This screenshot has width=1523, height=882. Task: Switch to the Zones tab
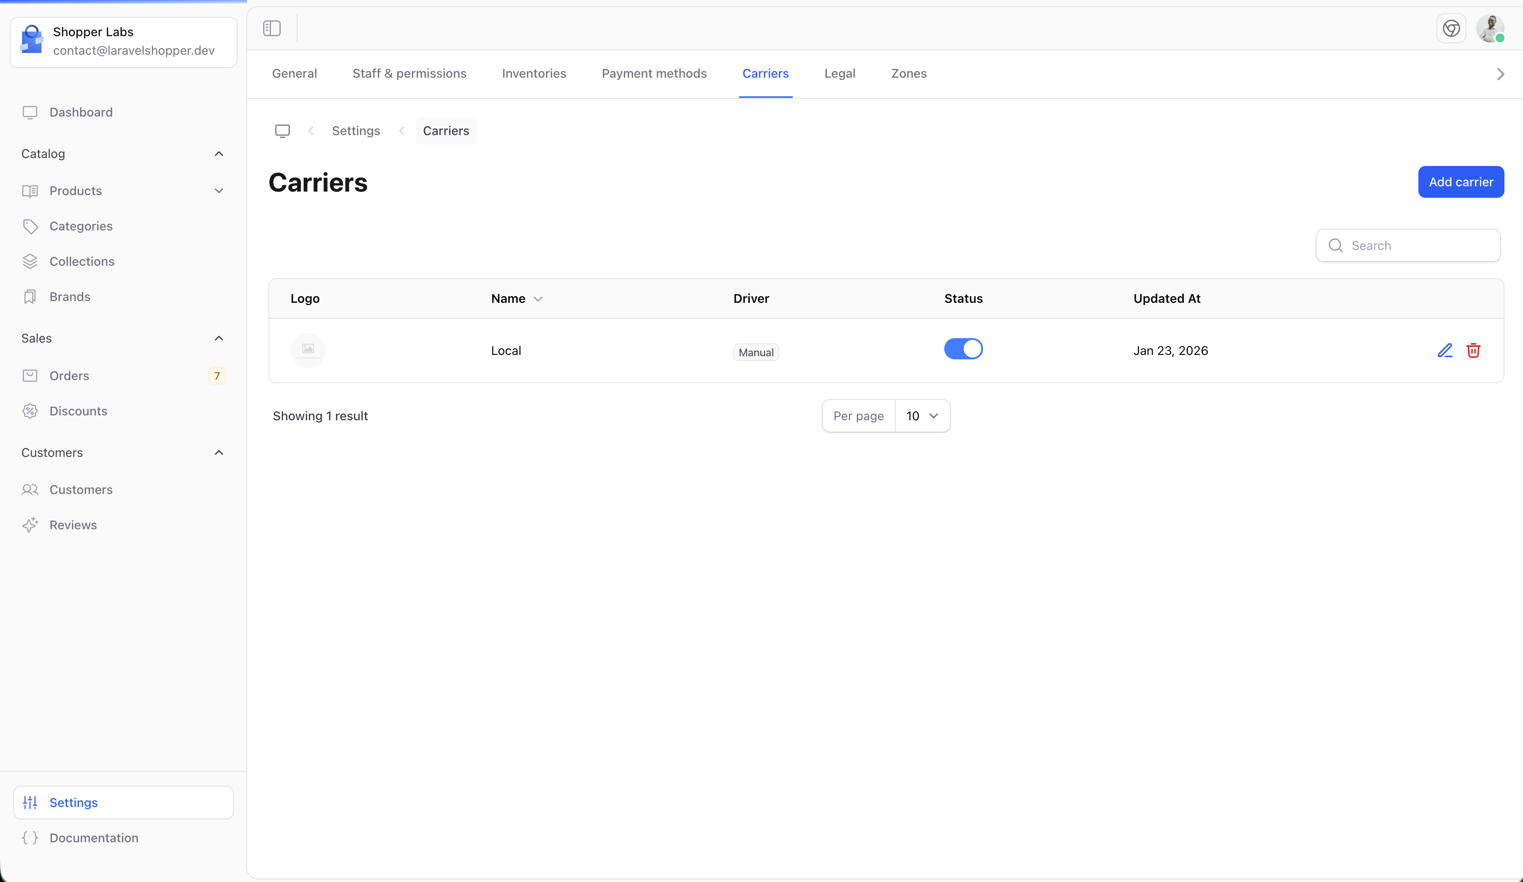point(909,74)
